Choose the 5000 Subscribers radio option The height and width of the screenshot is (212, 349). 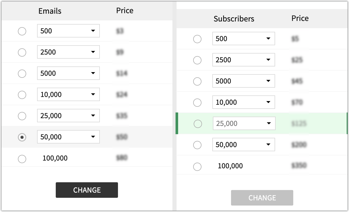[x=197, y=81]
